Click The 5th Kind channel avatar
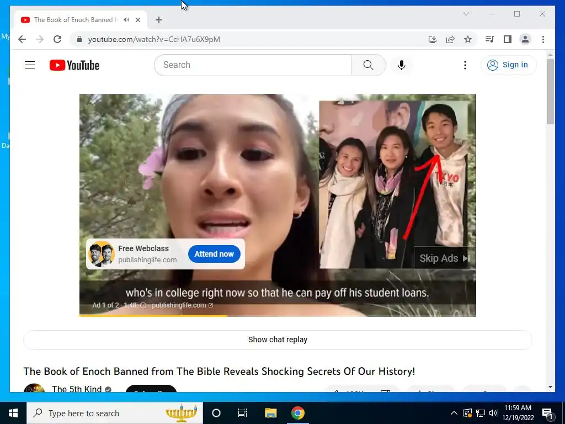This screenshot has width=565, height=424. [34, 388]
